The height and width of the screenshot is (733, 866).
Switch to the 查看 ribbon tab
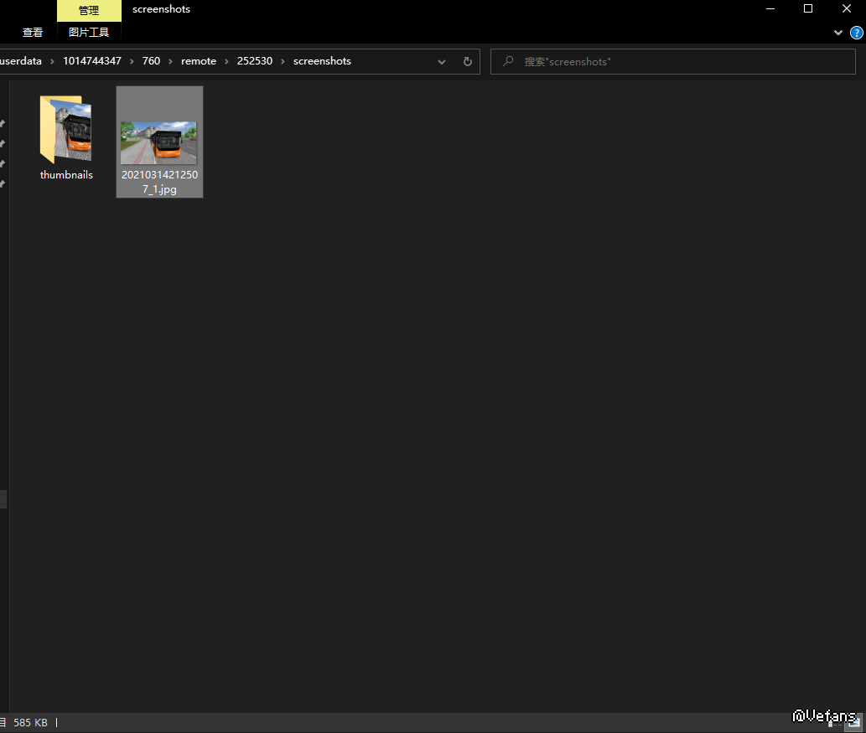(x=33, y=33)
